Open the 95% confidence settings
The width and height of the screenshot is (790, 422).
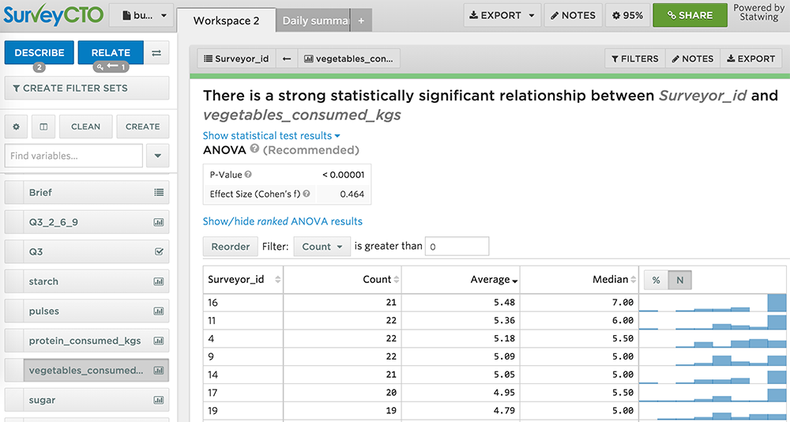(x=627, y=15)
